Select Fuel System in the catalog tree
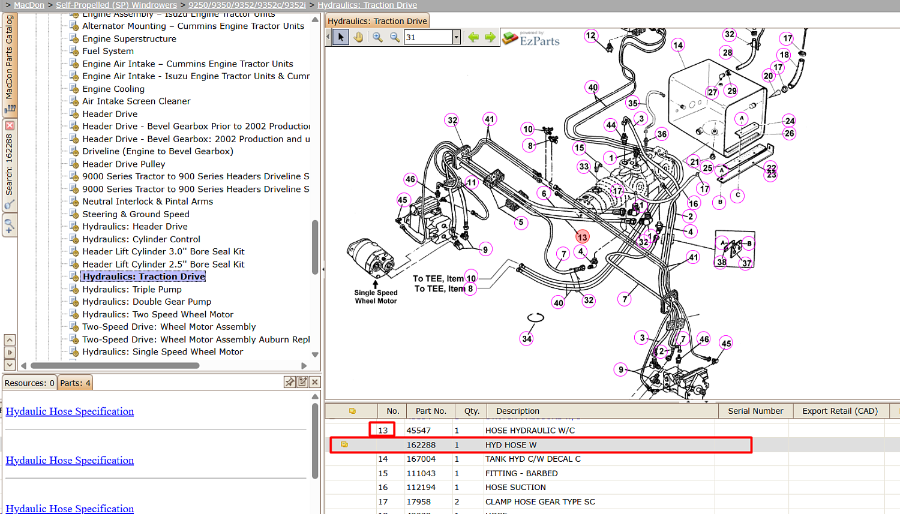900x514 pixels. (x=108, y=51)
